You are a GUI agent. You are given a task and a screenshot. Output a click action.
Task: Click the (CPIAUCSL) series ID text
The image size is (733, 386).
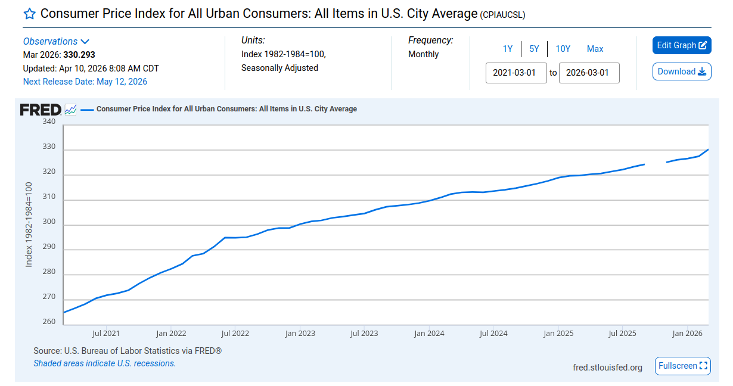coord(502,14)
